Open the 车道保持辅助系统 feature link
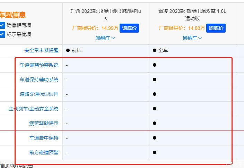The height and width of the screenshot is (168, 244). point(39,79)
